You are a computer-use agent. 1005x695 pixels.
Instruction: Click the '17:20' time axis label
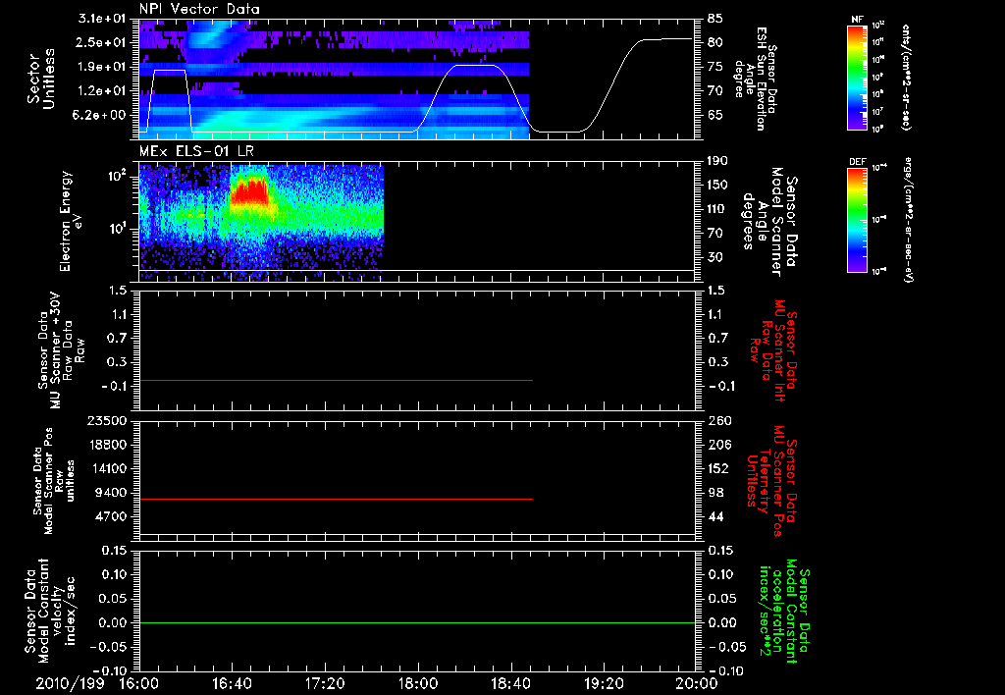[325, 683]
